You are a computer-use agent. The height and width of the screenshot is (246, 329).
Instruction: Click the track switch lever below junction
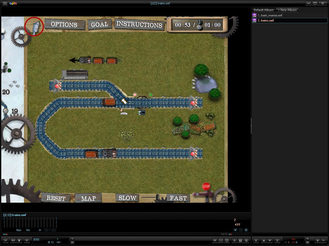[124, 112]
